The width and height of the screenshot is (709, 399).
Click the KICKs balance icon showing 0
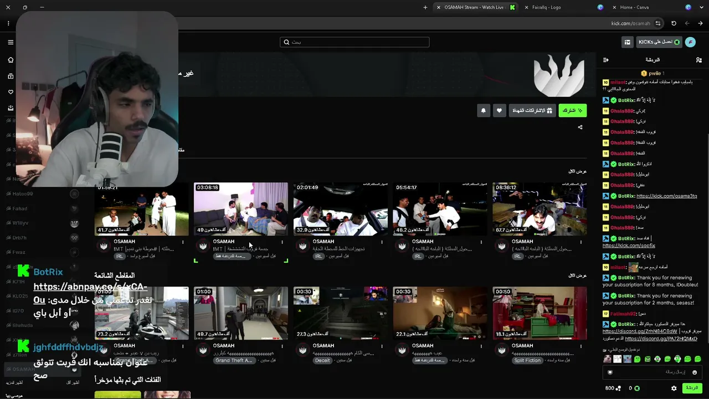click(636, 388)
